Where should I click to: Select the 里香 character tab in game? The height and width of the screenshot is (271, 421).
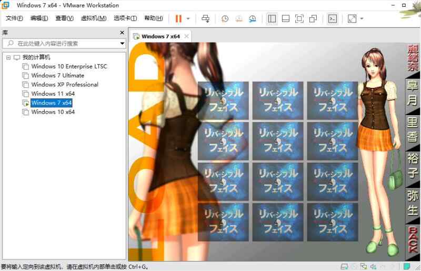pos(413,130)
